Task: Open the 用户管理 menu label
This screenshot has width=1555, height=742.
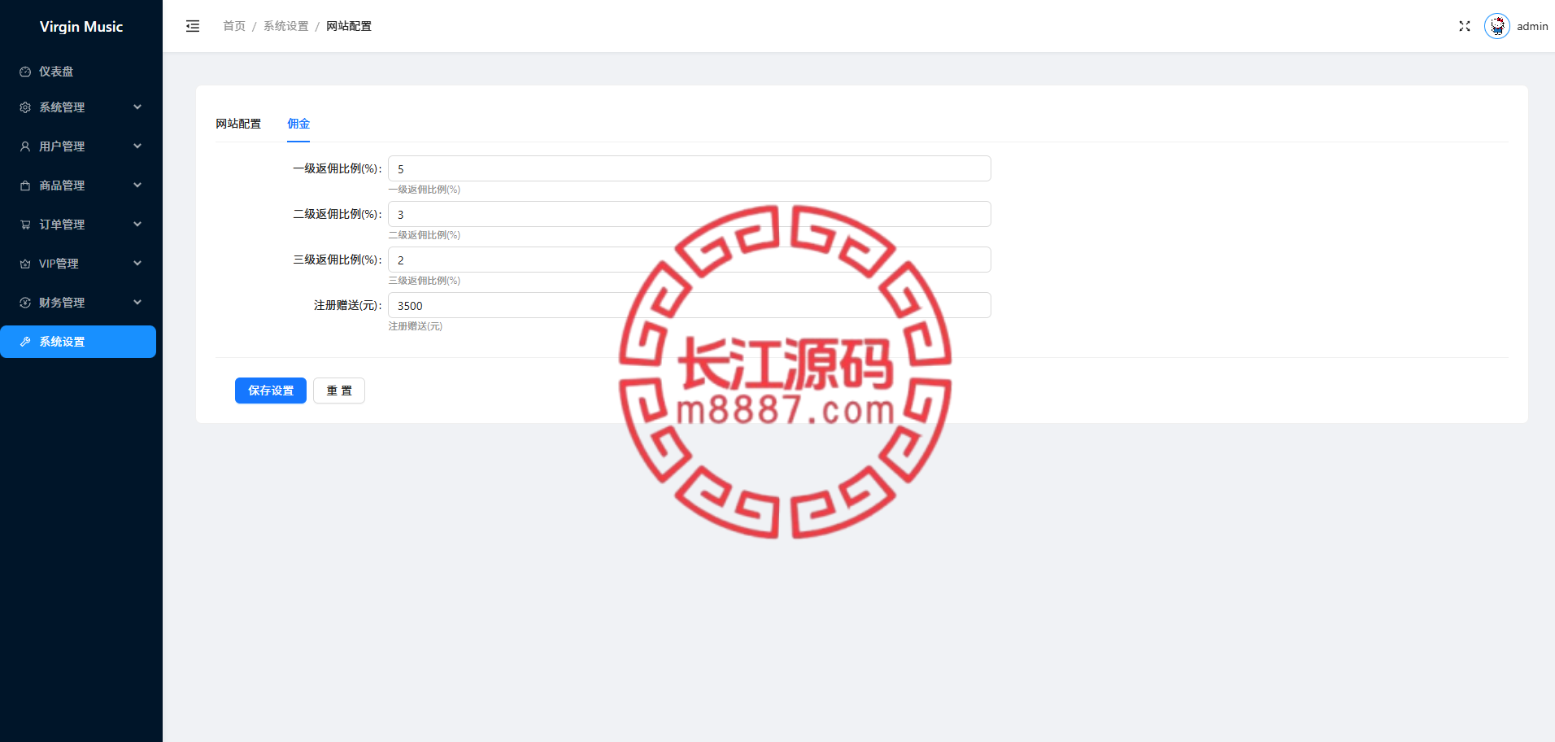Action: [x=62, y=146]
